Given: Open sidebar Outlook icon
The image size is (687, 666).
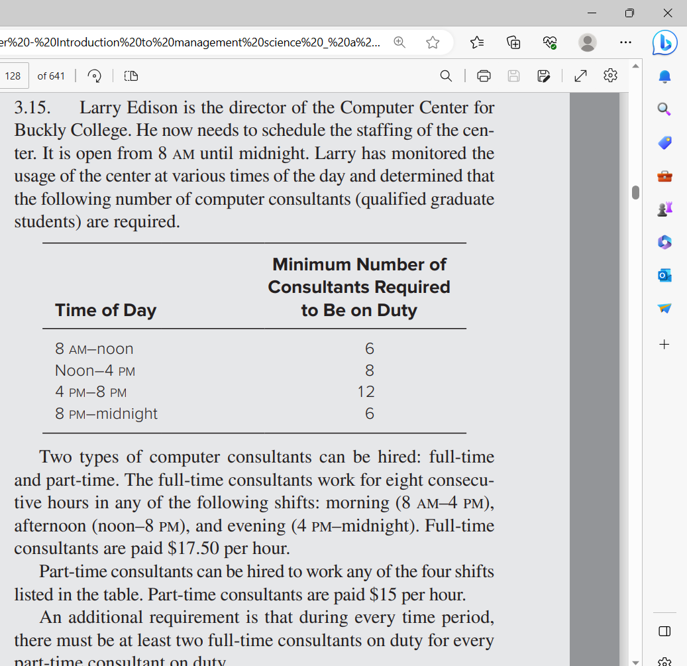Looking at the screenshot, I should (664, 276).
